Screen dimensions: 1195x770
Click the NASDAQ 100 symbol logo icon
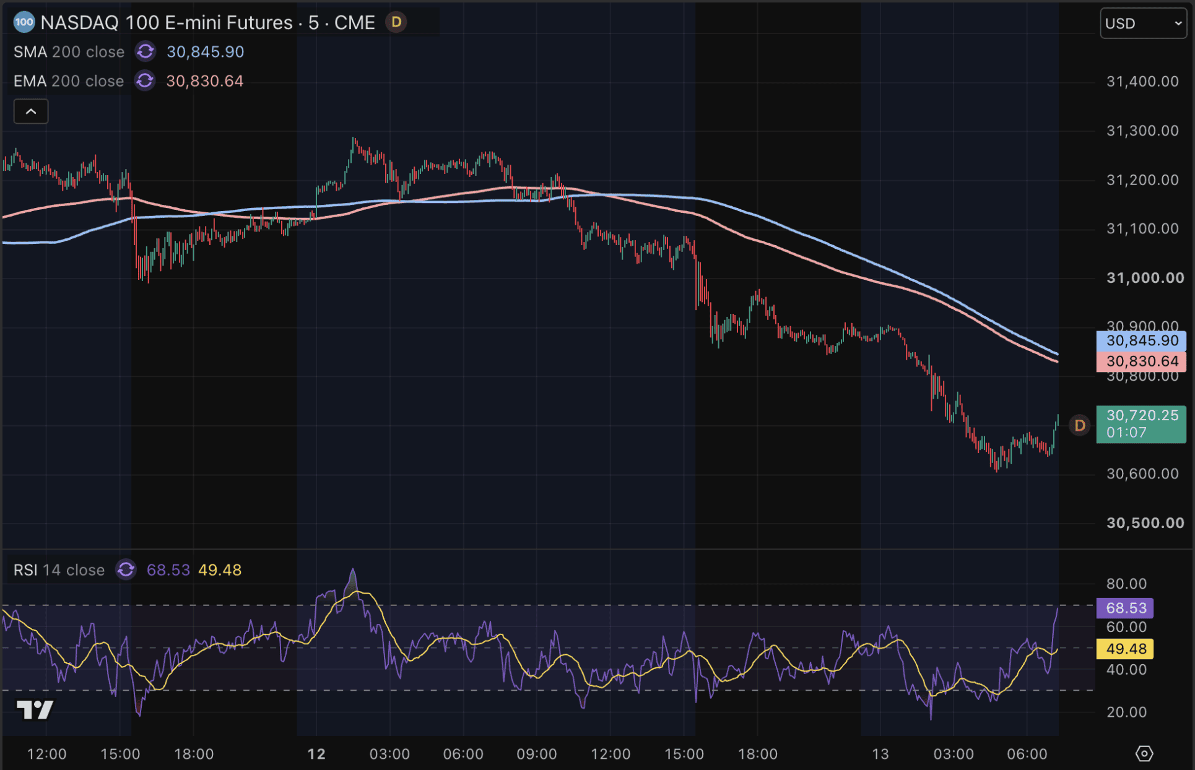24,23
